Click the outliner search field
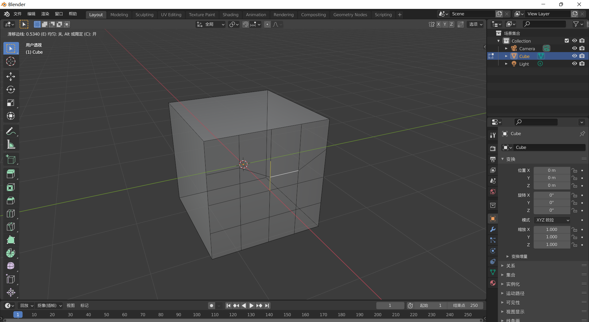Image resolution: width=589 pixels, height=322 pixels. click(x=545, y=24)
